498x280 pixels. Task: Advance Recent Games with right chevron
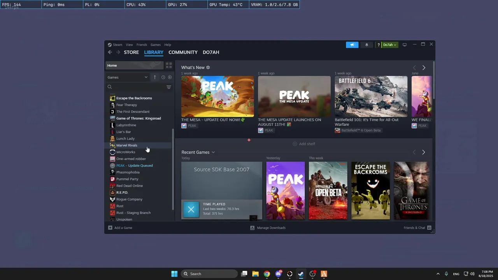(x=424, y=152)
